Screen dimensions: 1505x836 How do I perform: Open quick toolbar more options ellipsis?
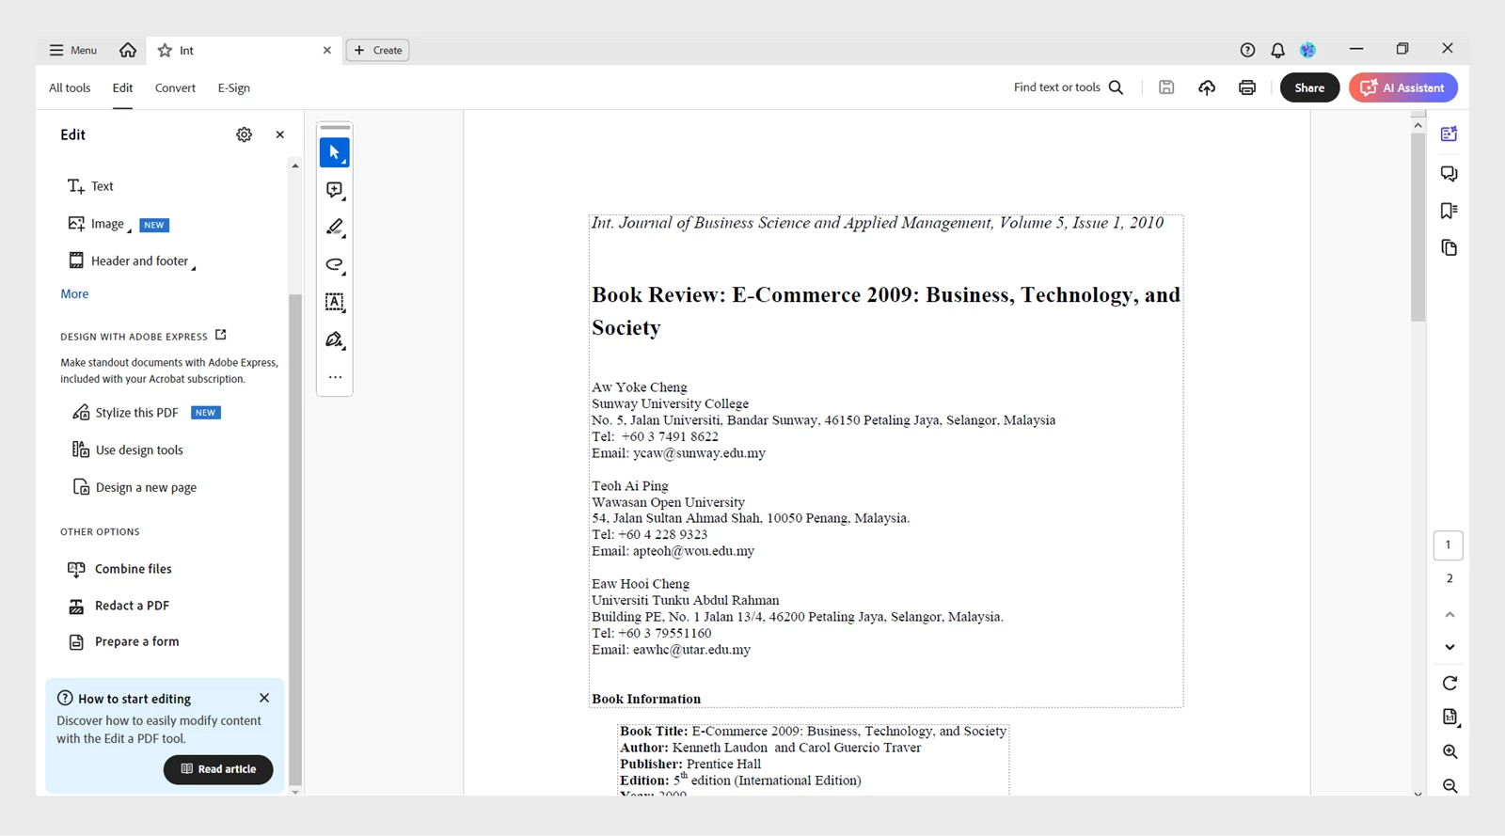click(x=335, y=377)
